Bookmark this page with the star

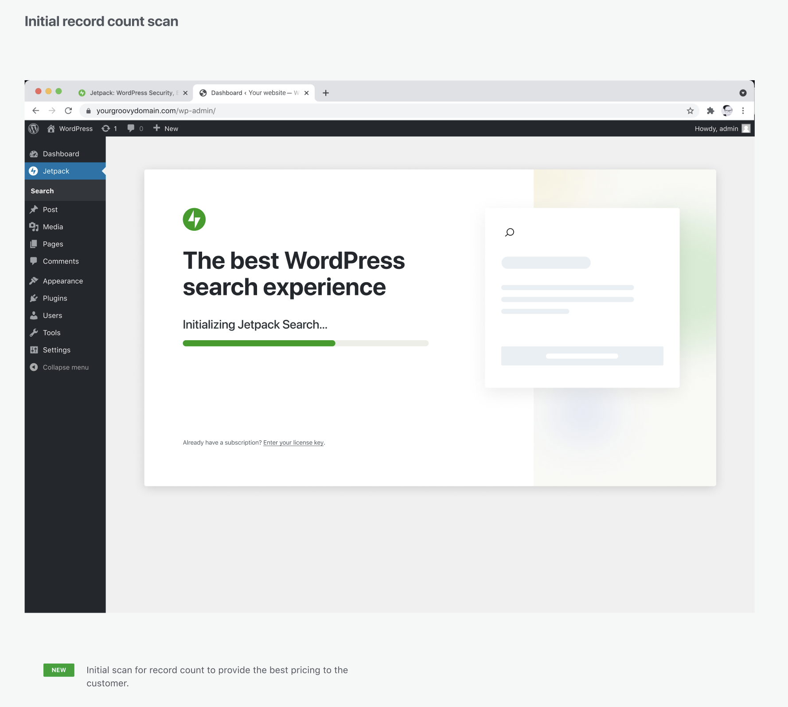click(x=690, y=111)
